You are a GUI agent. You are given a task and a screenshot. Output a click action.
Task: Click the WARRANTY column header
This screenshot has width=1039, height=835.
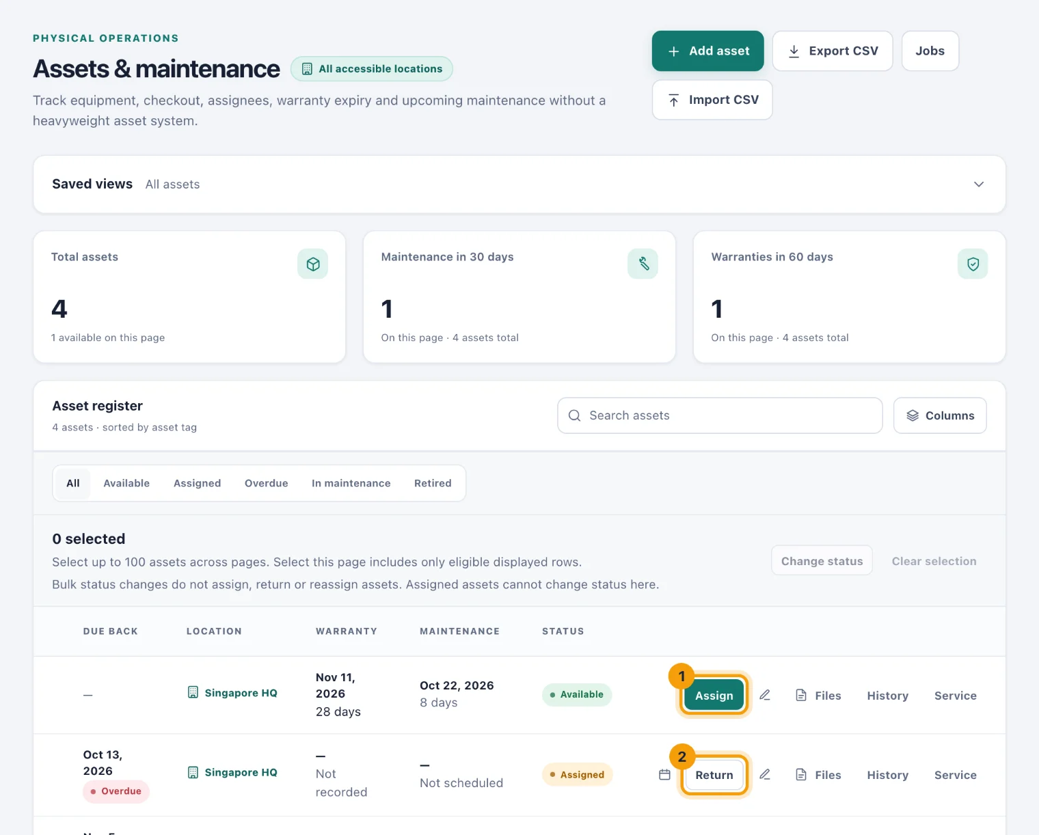347,631
